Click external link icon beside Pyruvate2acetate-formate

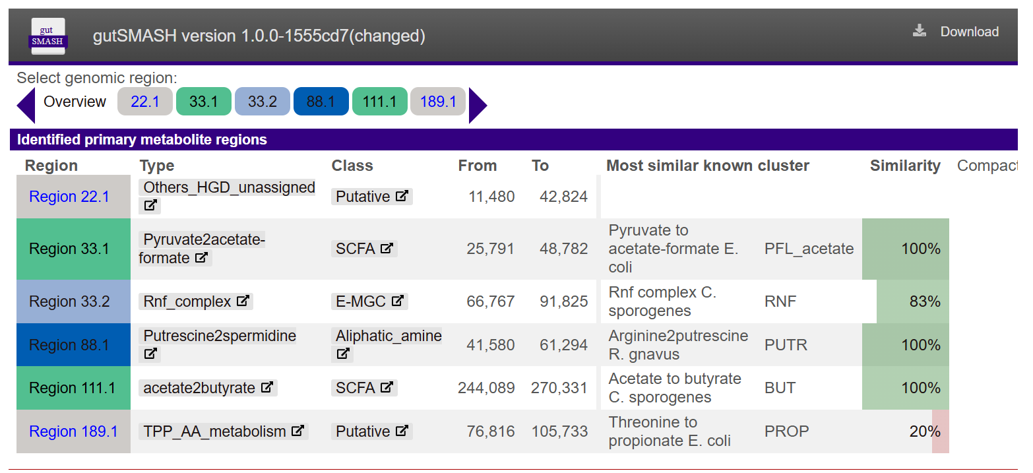202,258
